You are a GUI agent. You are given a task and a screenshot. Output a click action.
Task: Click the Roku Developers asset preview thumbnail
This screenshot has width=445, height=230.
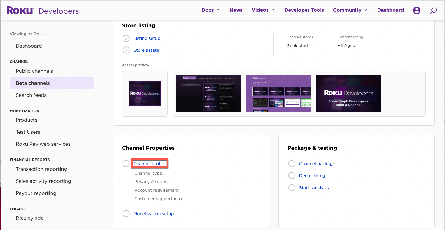click(x=145, y=94)
